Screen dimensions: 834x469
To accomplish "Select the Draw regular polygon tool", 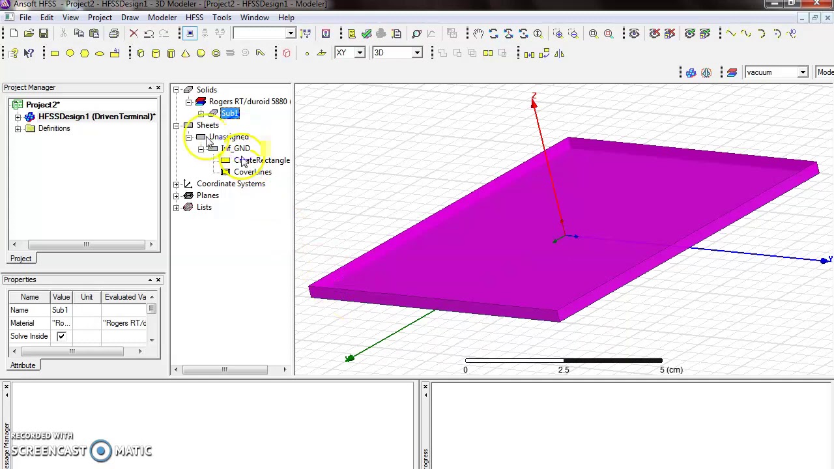I will point(85,53).
